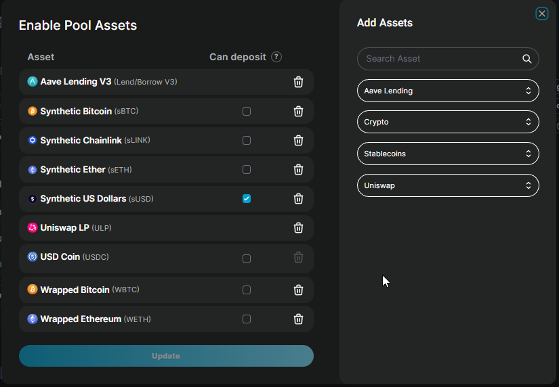Screen dimensions: 559x387
Task: Expand the Aave Lending asset group
Action: coord(448,91)
